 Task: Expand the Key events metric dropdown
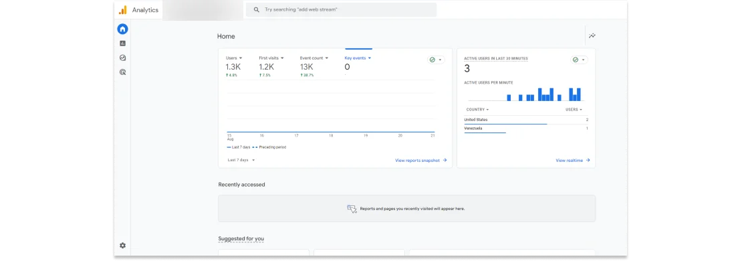[358, 58]
